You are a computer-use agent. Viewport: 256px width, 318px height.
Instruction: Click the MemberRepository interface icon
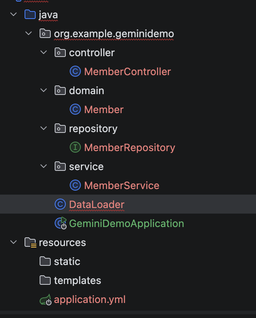coord(75,148)
